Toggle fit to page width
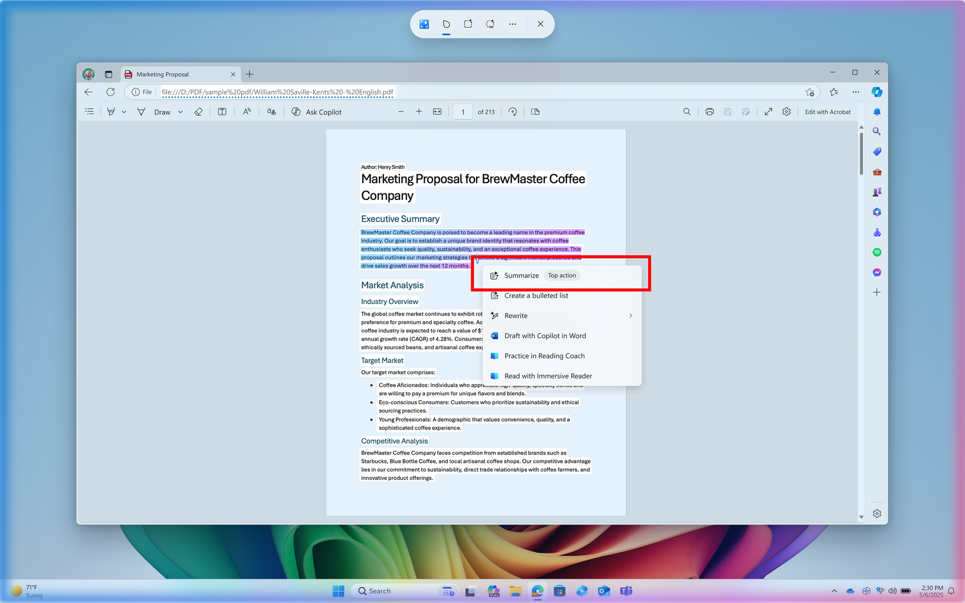This screenshot has height=603, width=965. pos(437,112)
